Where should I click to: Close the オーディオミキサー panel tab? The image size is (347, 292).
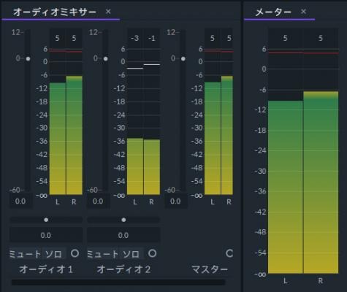[x=108, y=12]
